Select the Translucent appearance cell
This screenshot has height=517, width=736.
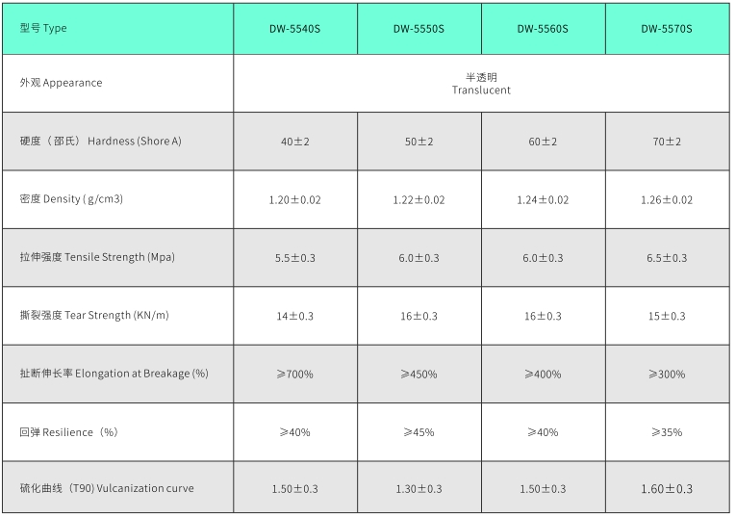pos(481,84)
